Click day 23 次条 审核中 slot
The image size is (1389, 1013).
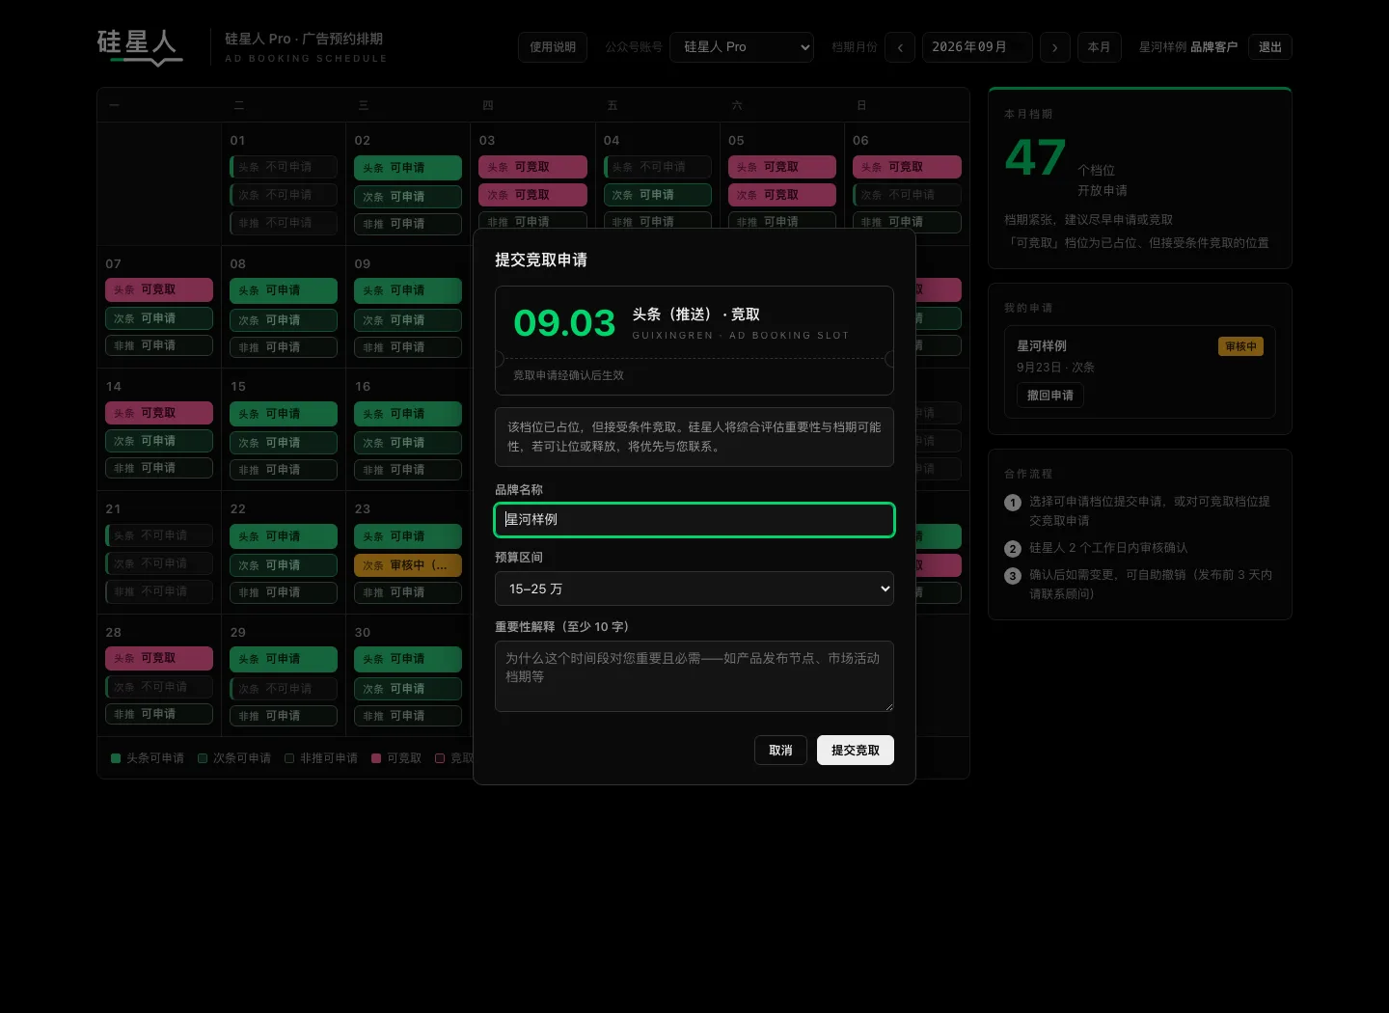pyautogui.click(x=407, y=565)
